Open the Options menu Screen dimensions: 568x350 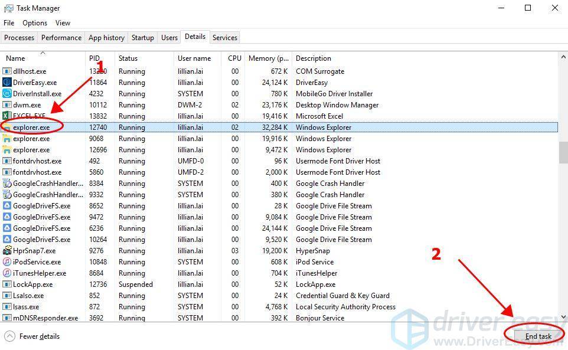point(35,23)
